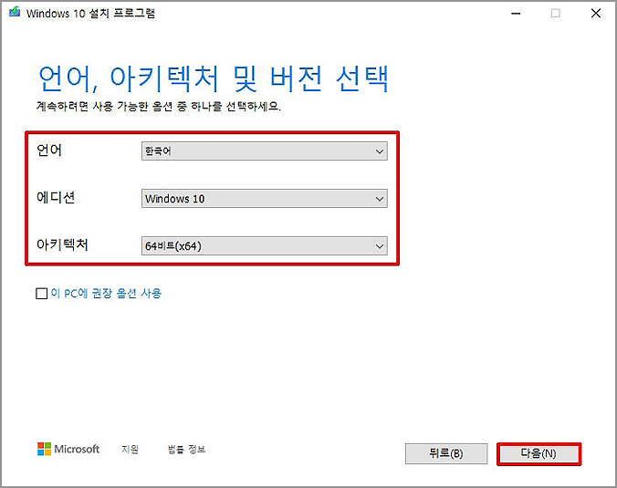The image size is (617, 488).
Task: Click the '계속하려면 사용 가능한 옵션 중 하나를 선택하세요.' instruction text
Action: (x=159, y=106)
